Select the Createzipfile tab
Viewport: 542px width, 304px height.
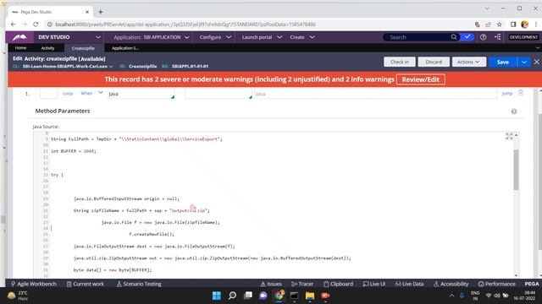click(x=83, y=48)
